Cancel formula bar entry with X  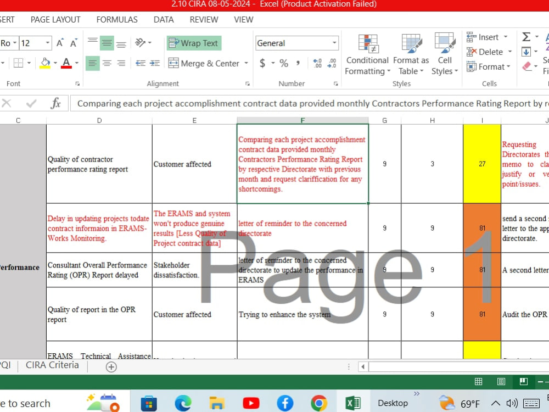7,103
